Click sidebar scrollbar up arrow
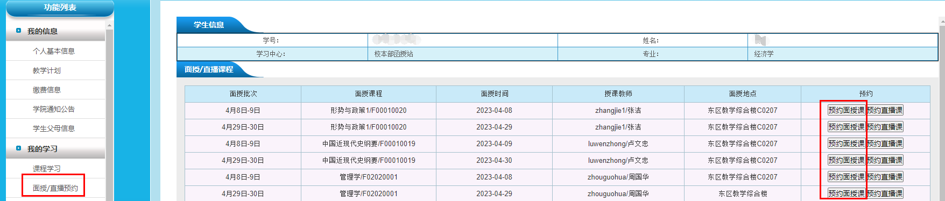 click(x=109, y=25)
